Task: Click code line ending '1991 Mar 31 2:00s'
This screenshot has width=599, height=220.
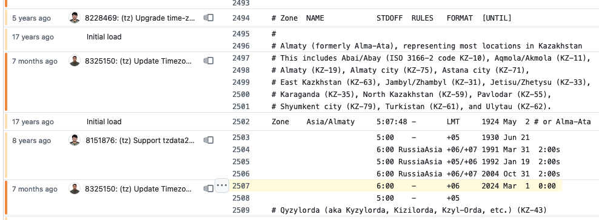Action: pos(469,149)
